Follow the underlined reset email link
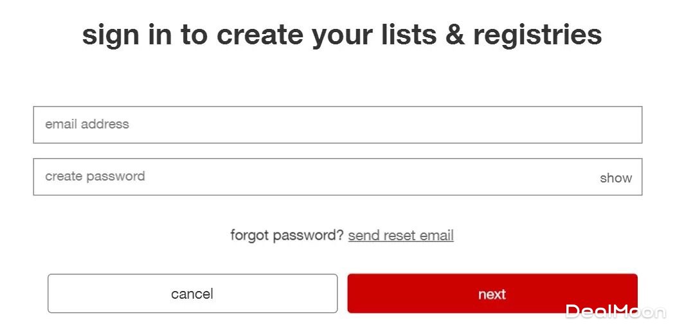Viewport: 675px width, 327px height. tap(401, 235)
